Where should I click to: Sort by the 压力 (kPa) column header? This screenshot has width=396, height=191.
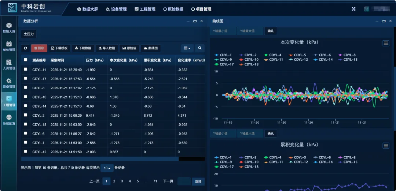click(x=95, y=60)
